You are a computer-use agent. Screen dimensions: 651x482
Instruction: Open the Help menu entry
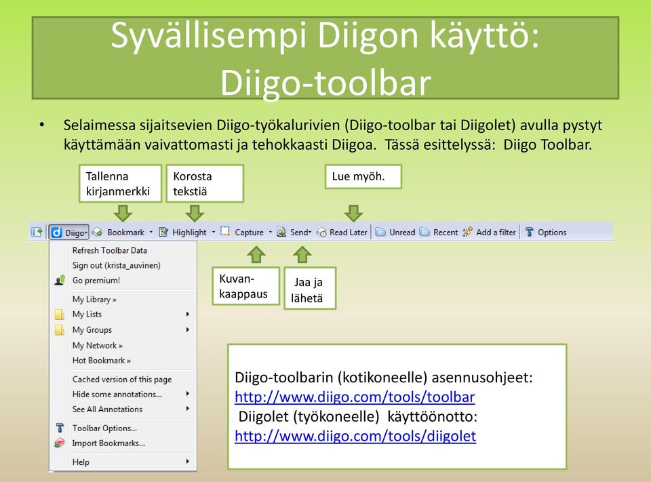(x=81, y=462)
